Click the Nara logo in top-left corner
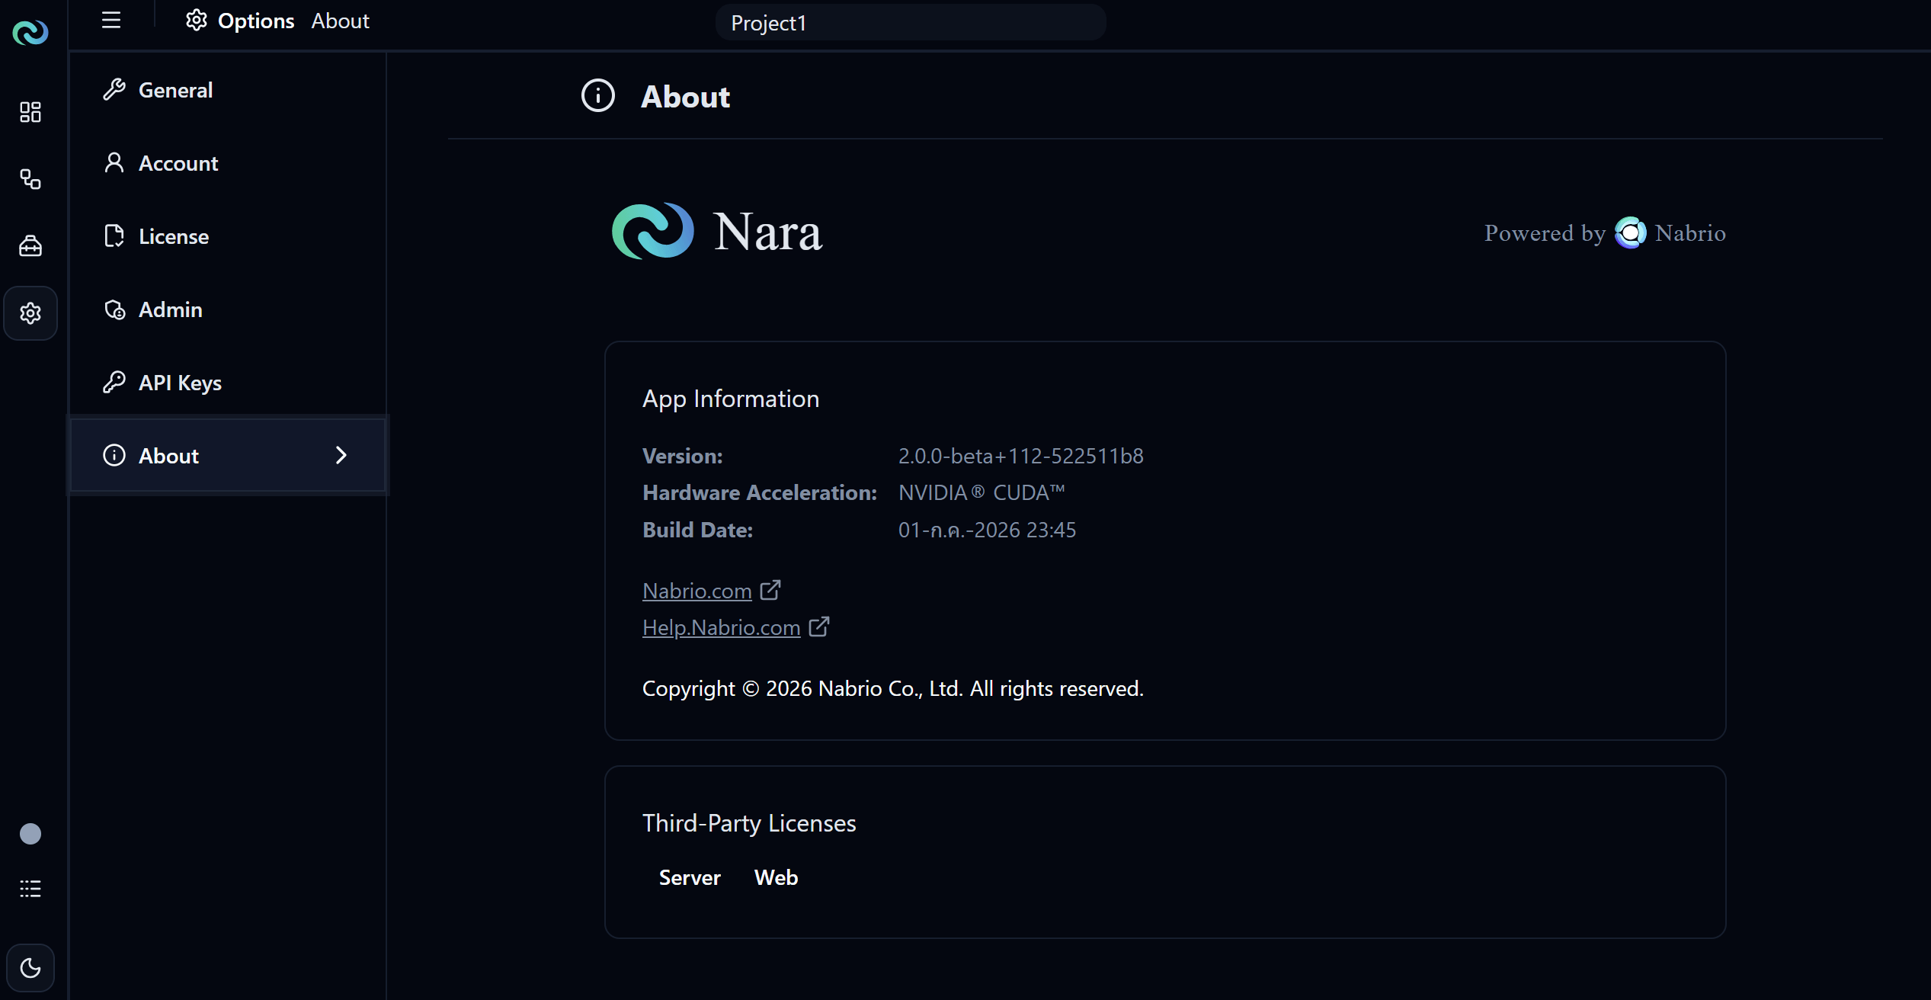Viewport: 1931px width, 1000px height. [x=30, y=32]
